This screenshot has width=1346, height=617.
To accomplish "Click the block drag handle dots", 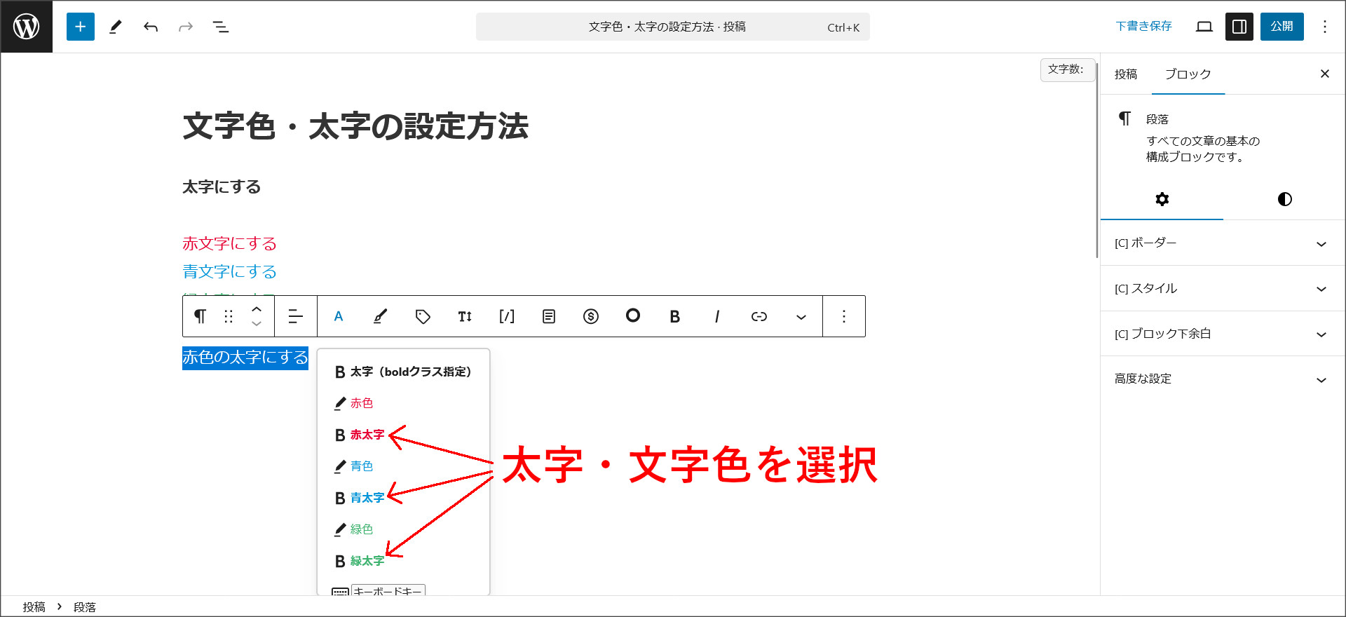I will pyautogui.click(x=229, y=316).
